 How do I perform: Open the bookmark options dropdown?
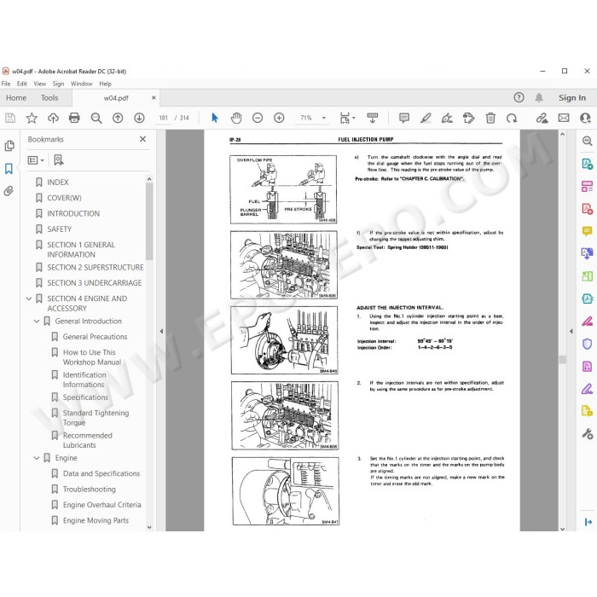pyautogui.click(x=36, y=160)
